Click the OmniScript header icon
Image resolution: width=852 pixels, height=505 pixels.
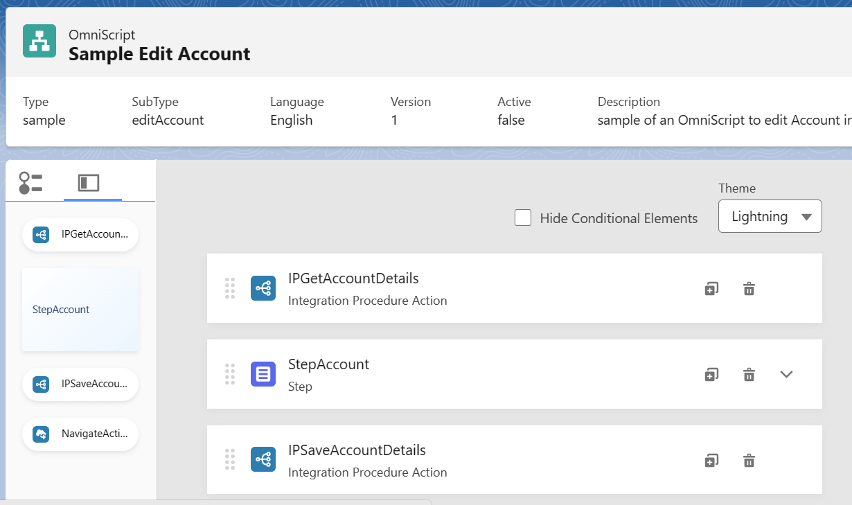click(39, 41)
